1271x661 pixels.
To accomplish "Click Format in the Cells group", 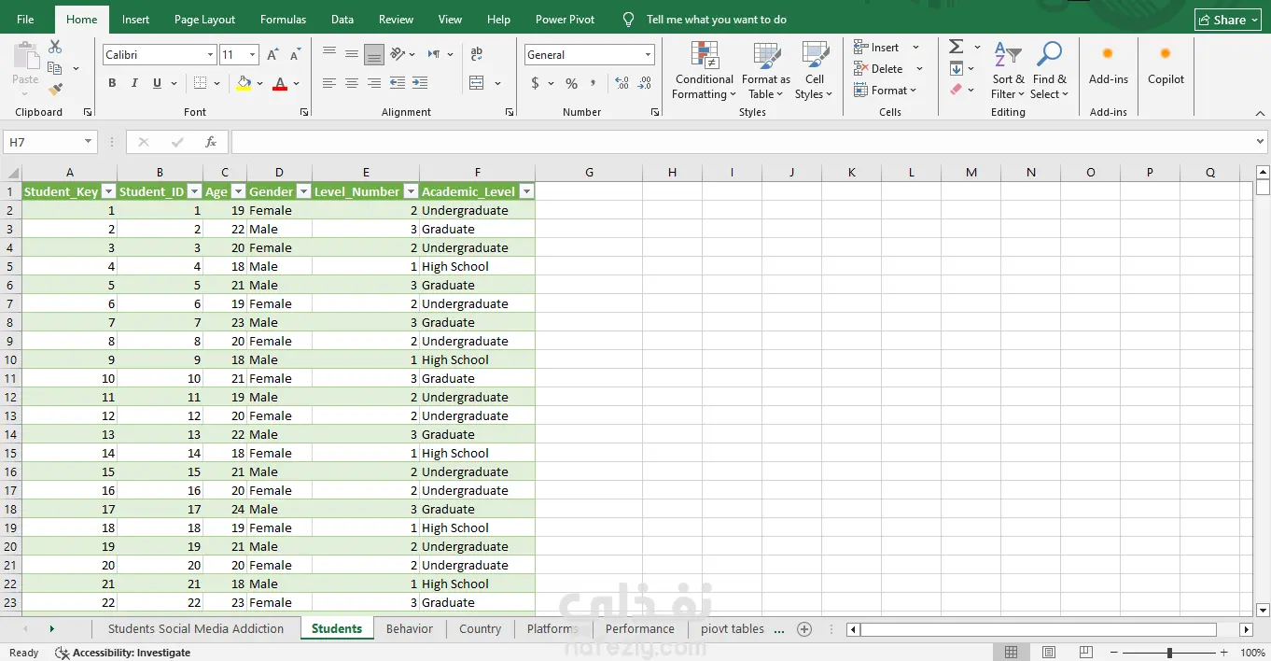I will point(886,90).
